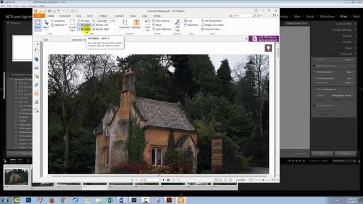This screenshot has width=363, height=204.
Task: Open Excel from the taskbar
Action: coord(110,200)
